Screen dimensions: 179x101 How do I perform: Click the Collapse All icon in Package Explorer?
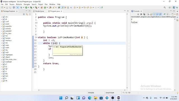point(24,14)
